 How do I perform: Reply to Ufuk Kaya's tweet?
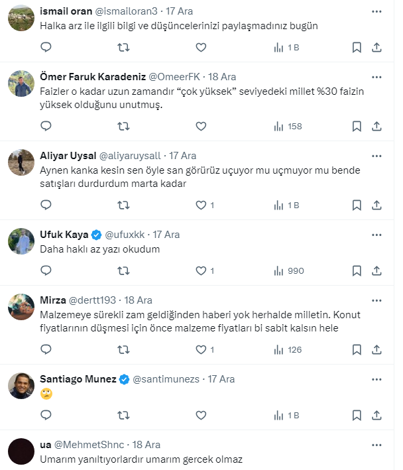[46, 270]
